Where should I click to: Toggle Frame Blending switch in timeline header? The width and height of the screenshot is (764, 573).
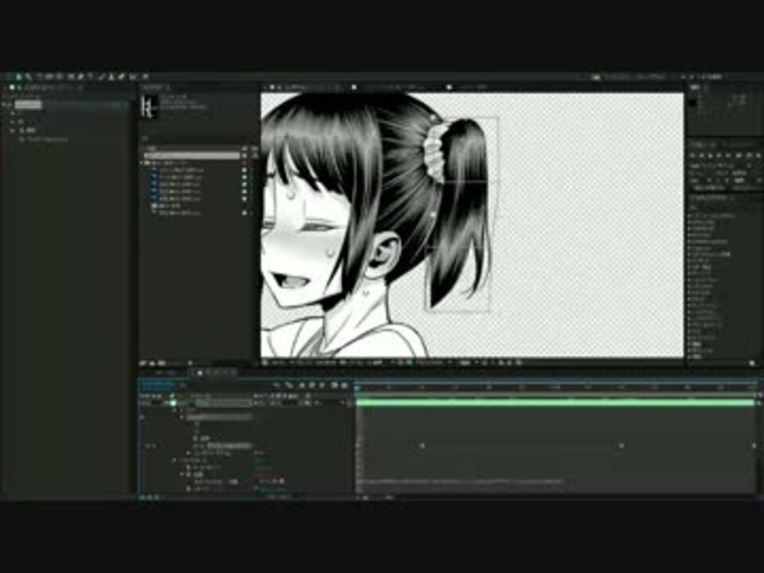312,385
